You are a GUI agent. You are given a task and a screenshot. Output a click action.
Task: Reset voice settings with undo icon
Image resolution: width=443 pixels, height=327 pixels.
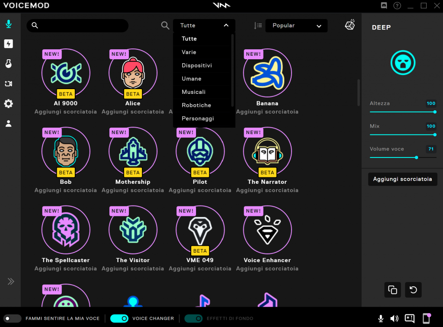click(x=413, y=290)
